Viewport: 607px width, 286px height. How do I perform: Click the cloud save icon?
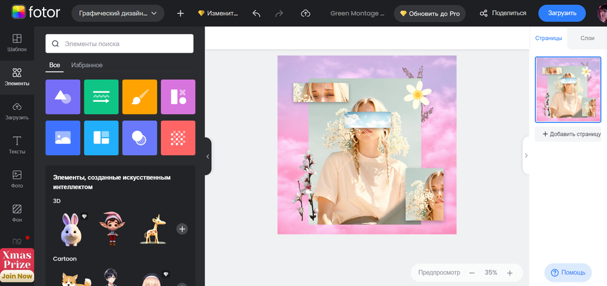point(305,13)
